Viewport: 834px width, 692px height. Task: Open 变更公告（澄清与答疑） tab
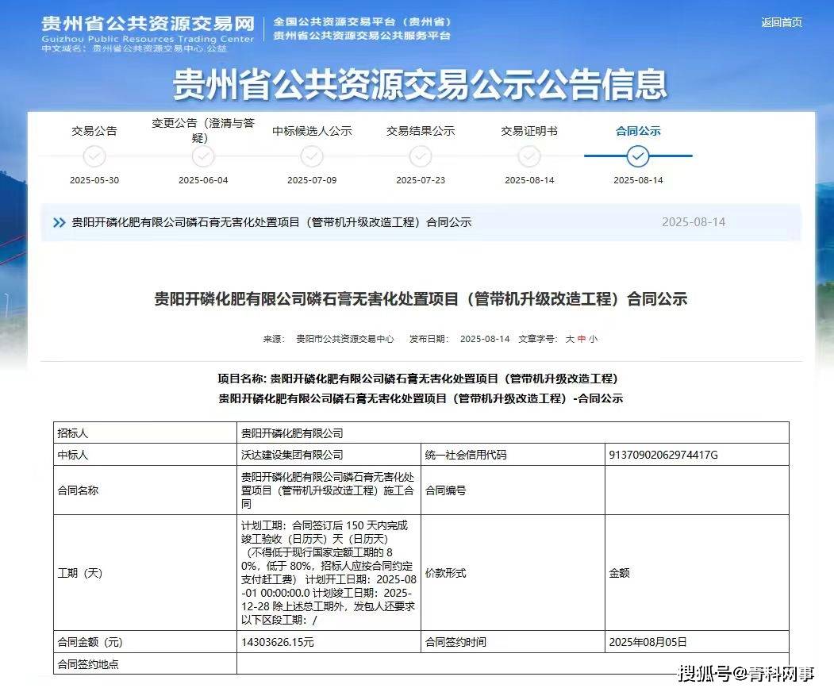(x=203, y=130)
